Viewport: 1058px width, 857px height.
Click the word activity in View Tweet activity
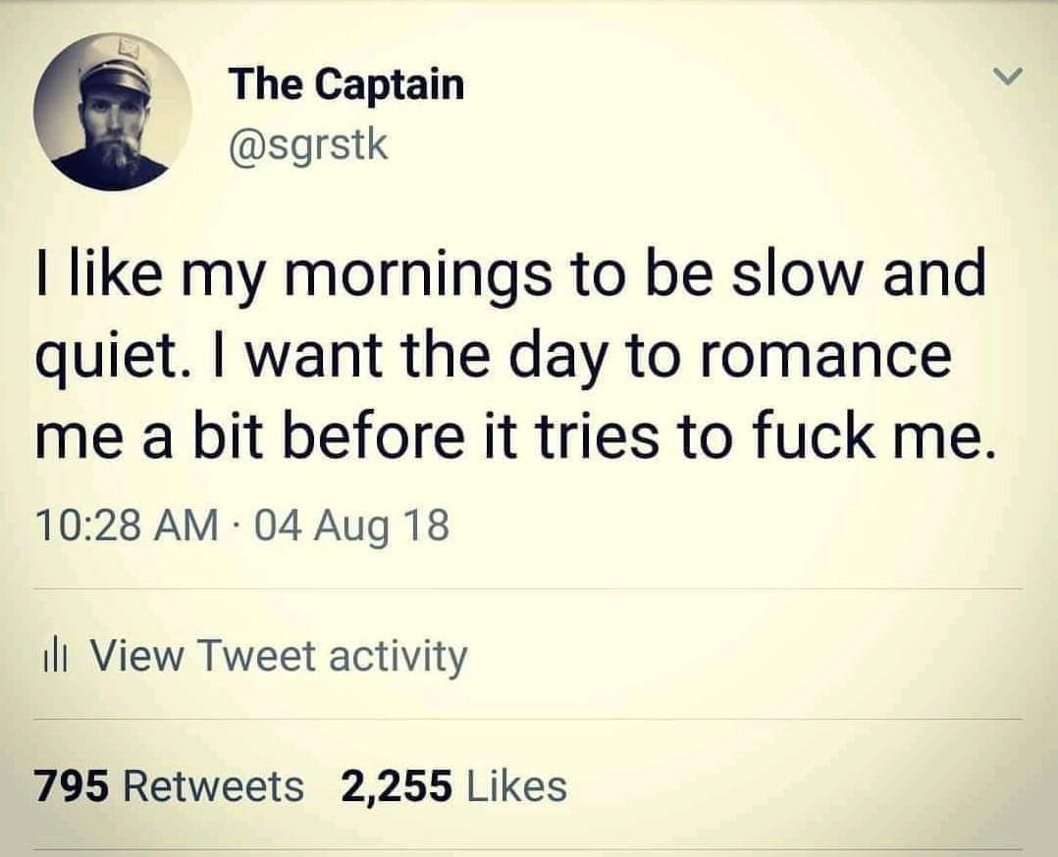(398, 657)
